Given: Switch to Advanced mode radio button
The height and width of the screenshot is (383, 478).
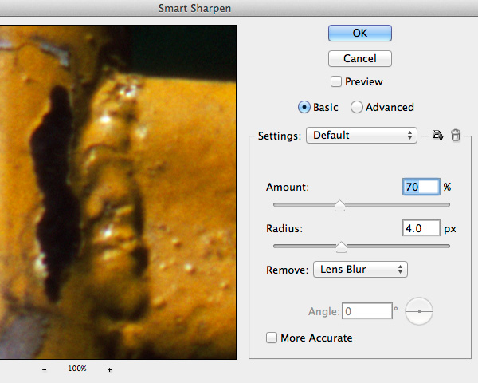Looking at the screenshot, I should pos(356,107).
